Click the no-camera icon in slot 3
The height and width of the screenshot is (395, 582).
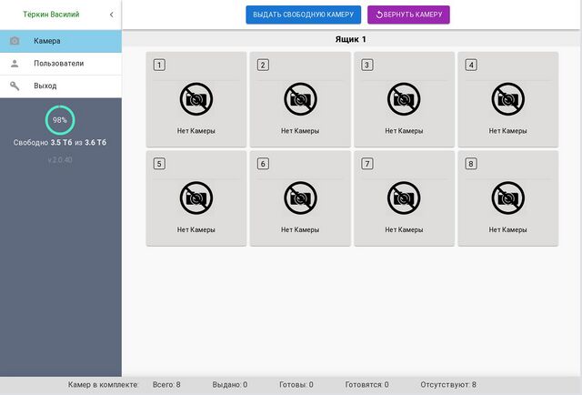(x=404, y=99)
